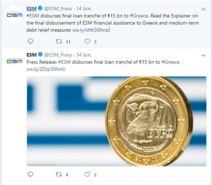Reply to the first ESM tweet
The height and width of the screenshot is (185, 212).
tap(30, 41)
